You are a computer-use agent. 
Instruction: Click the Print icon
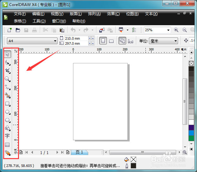point(34,30)
